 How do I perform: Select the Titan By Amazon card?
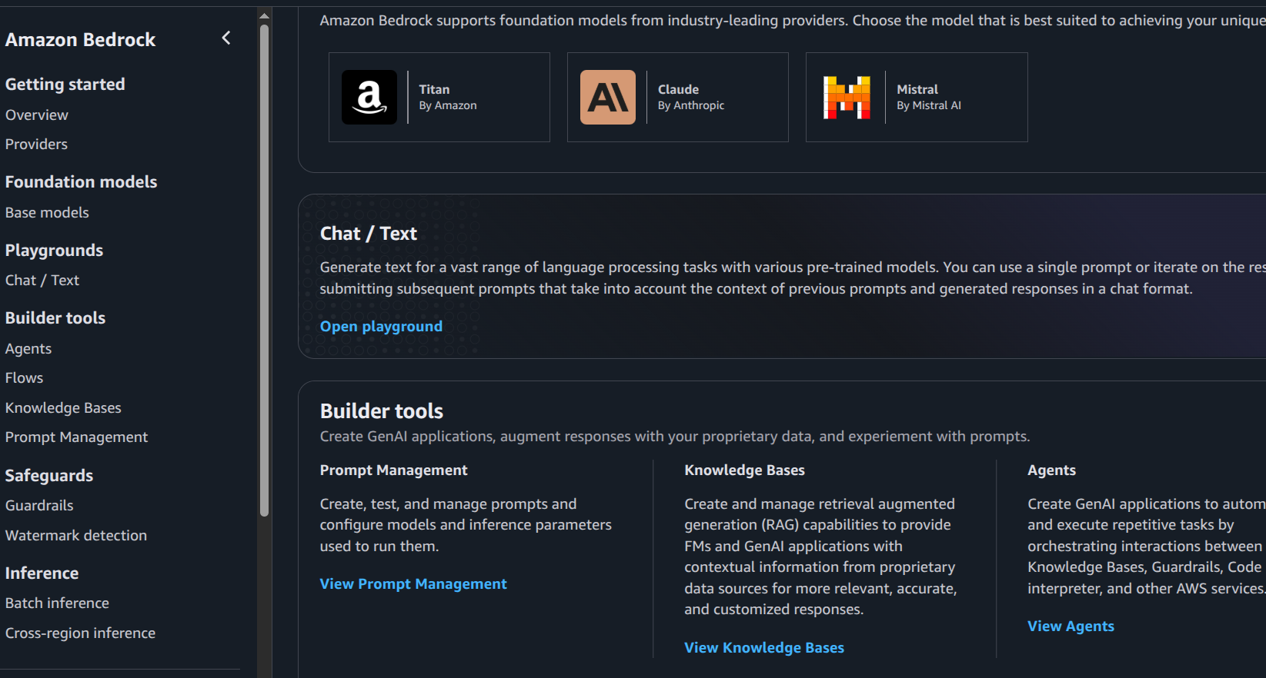click(439, 97)
